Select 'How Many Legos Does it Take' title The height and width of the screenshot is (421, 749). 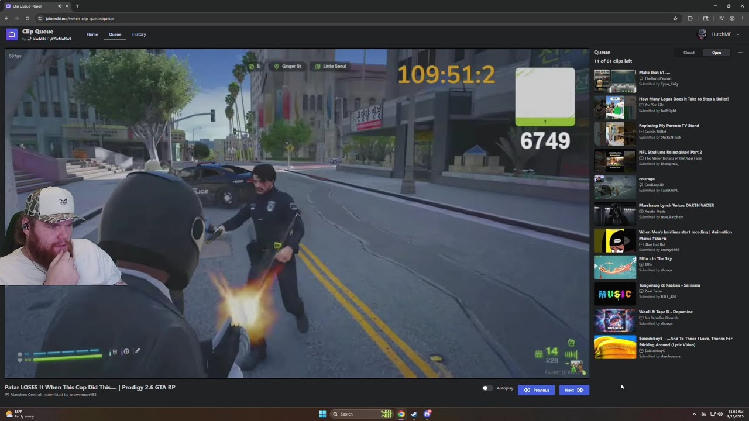pos(684,99)
